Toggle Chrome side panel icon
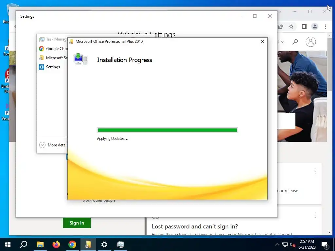Image resolution: width=335 pixels, height=251 pixels. click(x=304, y=26)
